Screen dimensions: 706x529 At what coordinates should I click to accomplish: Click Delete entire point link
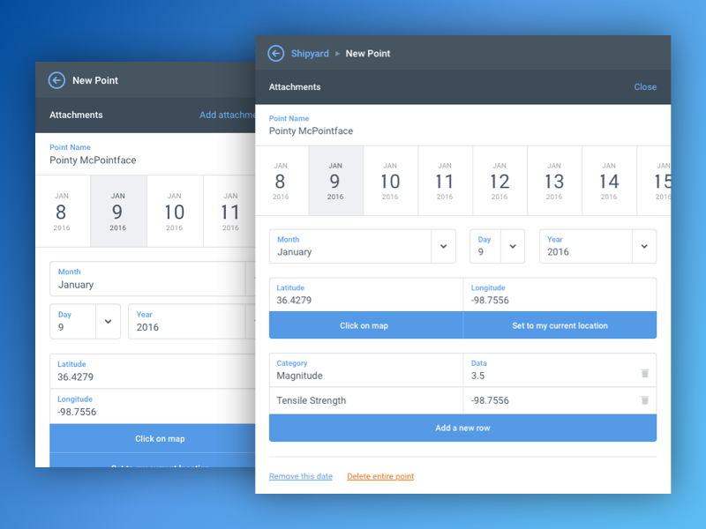(x=380, y=477)
